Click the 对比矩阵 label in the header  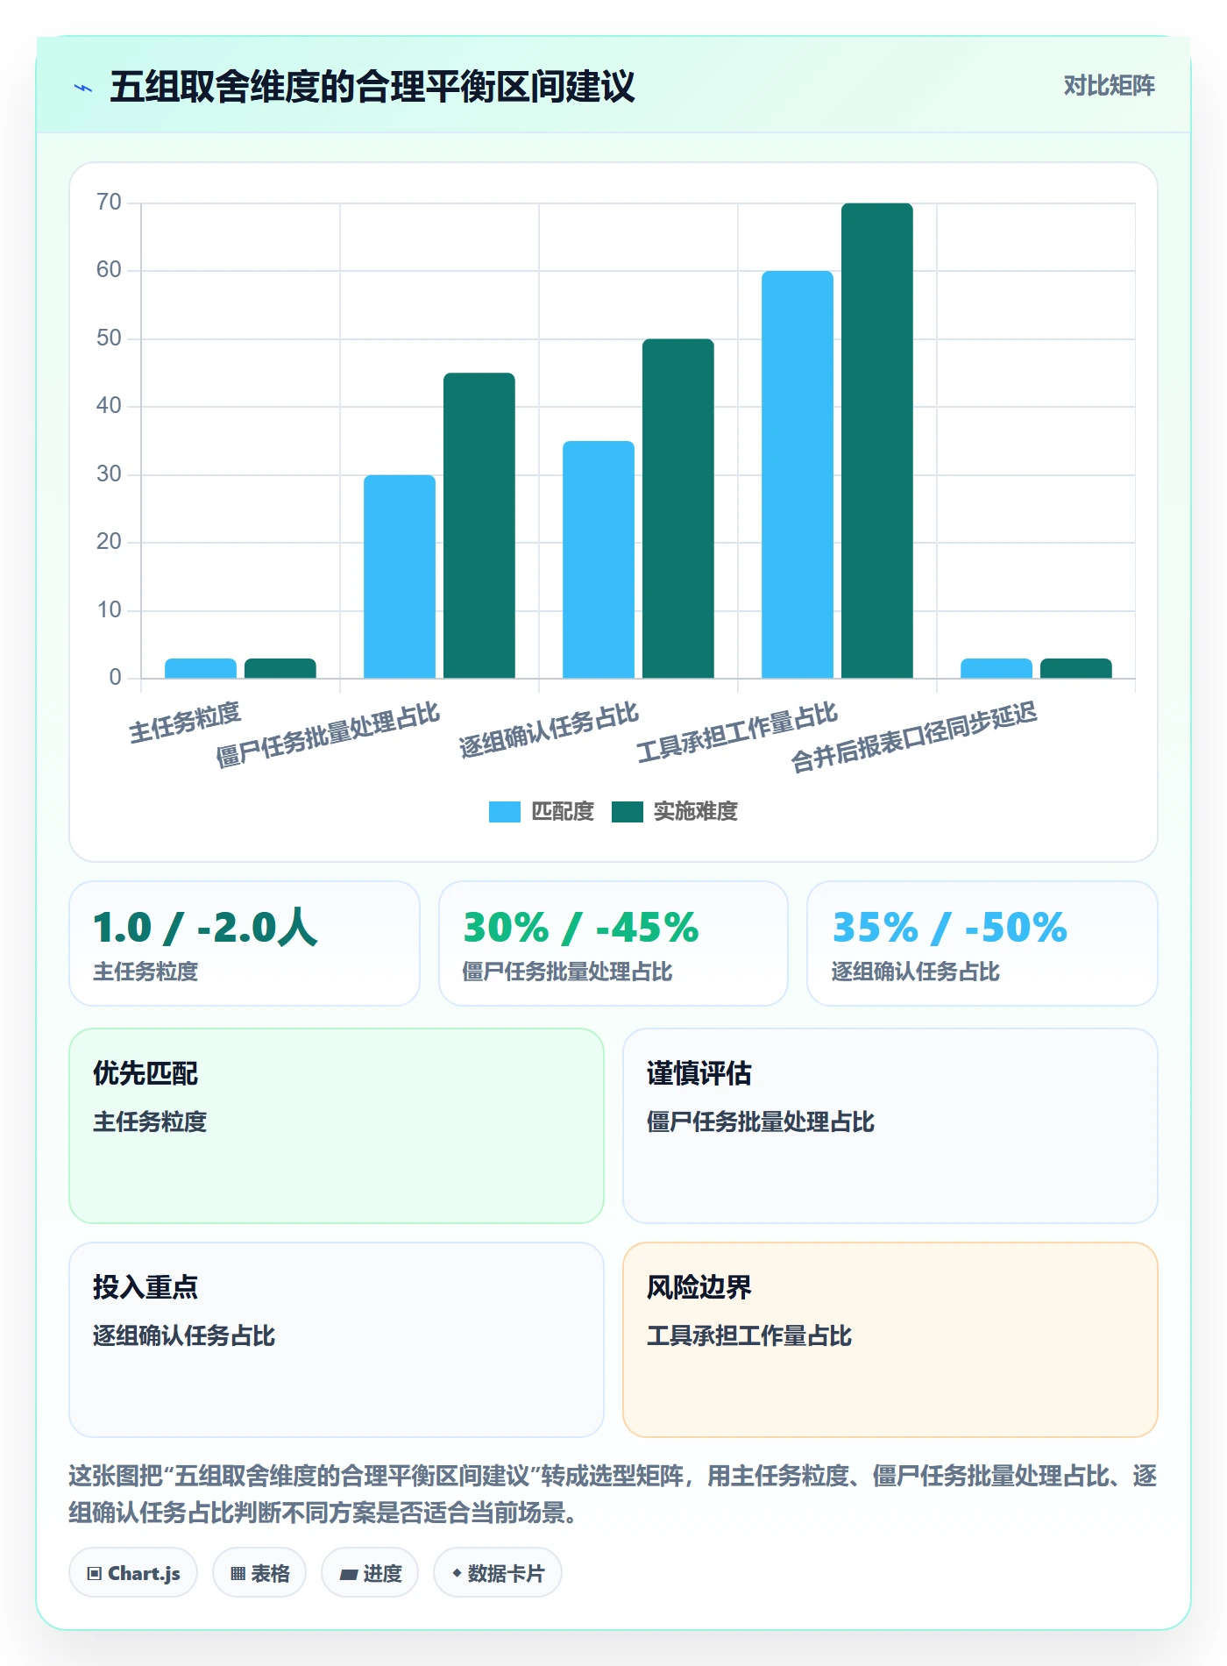[x=1109, y=86]
